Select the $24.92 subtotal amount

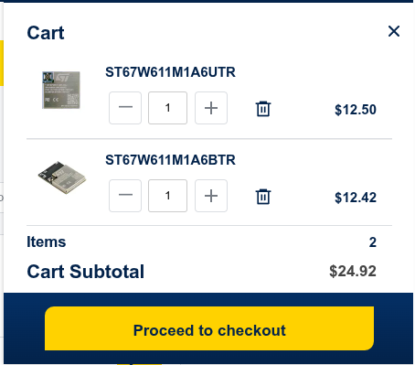coord(353,271)
